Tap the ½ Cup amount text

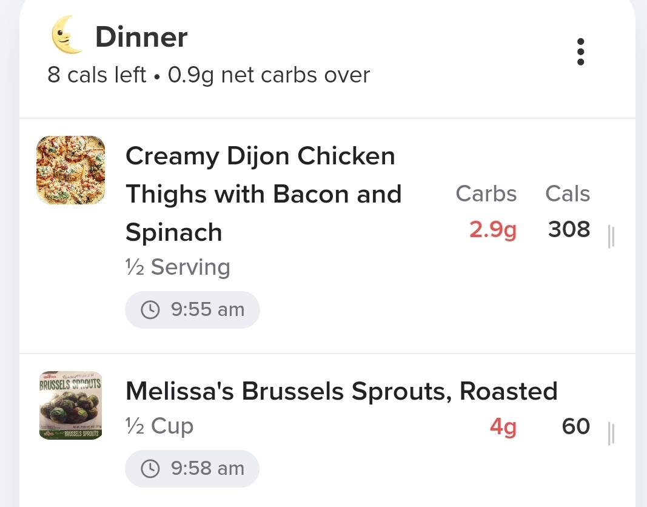(159, 426)
